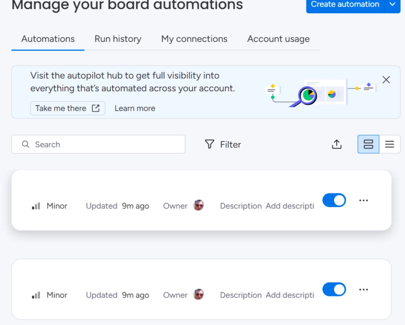The image size is (405, 325).
Task: Click the Create automation button
Action: pyautogui.click(x=345, y=5)
